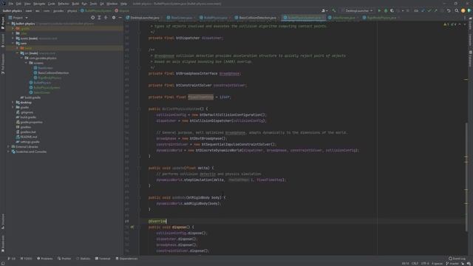Open the Window menu
Image resolution: width=473 pixels, height=266 pixels.
(x=112, y=4)
